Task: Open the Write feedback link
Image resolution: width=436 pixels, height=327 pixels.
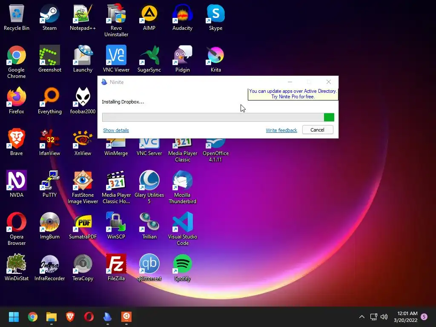Action: (x=281, y=130)
